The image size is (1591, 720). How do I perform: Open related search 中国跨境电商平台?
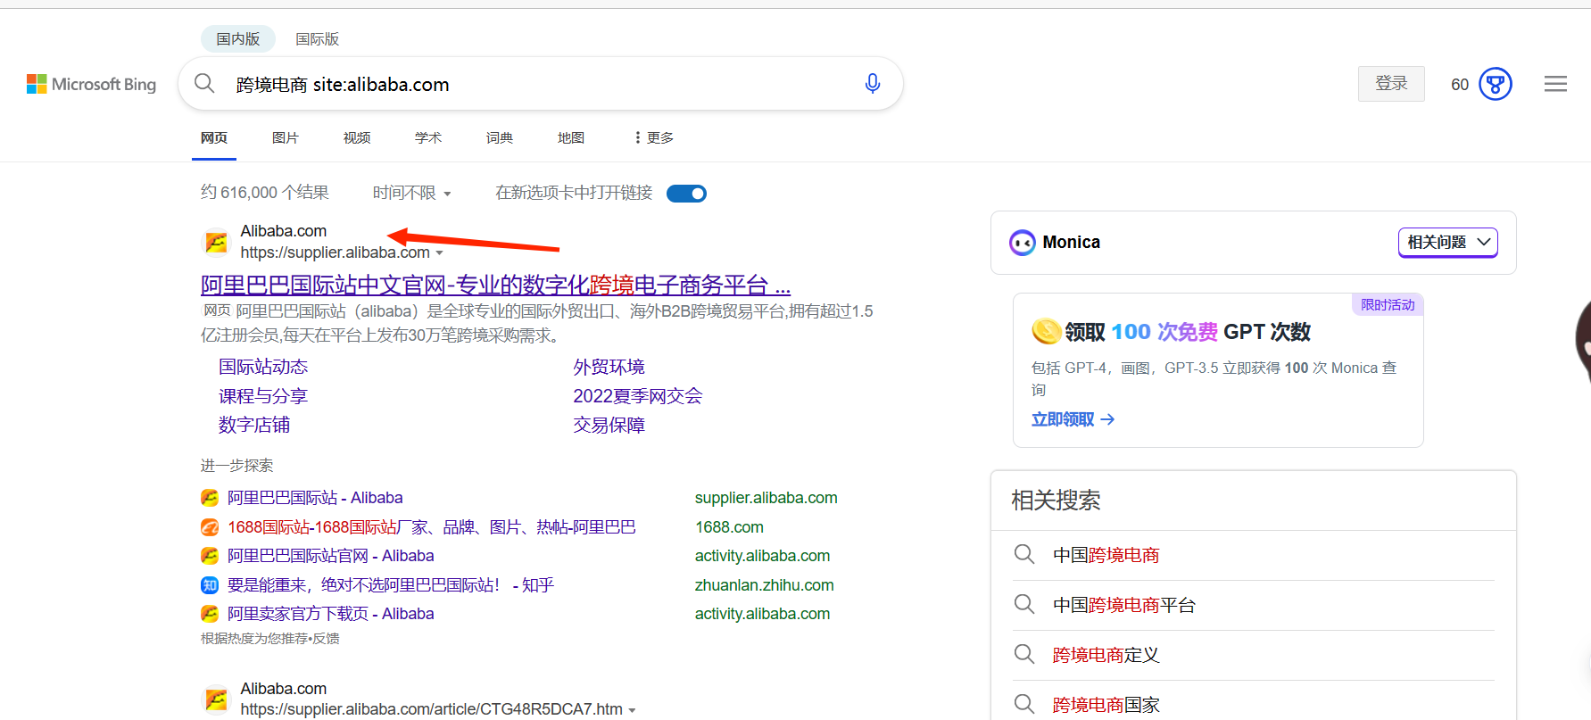(x=1124, y=605)
